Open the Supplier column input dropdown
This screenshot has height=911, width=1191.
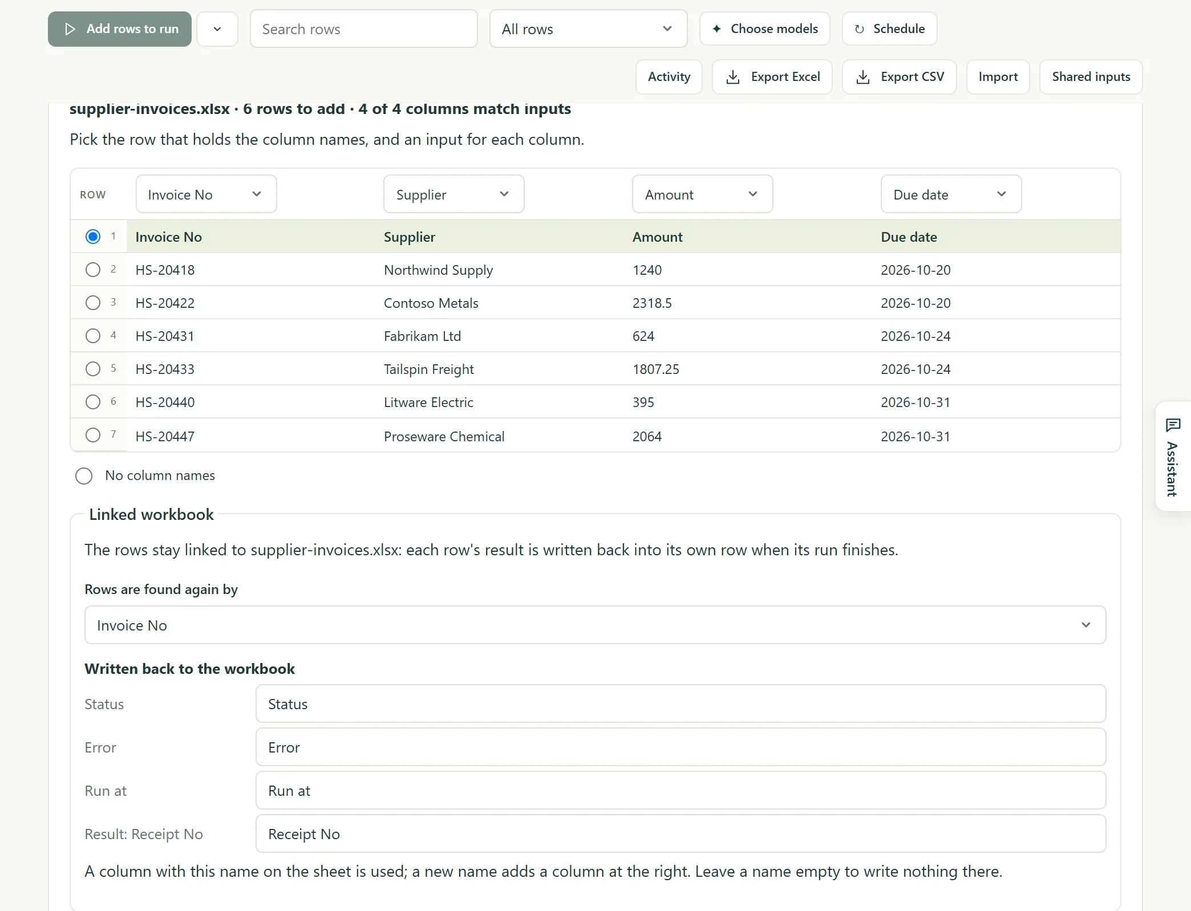(x=453, y=194)
